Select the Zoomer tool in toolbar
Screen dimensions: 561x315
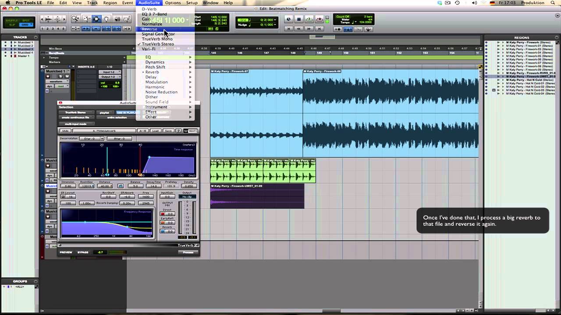click(x=75, y=19)
